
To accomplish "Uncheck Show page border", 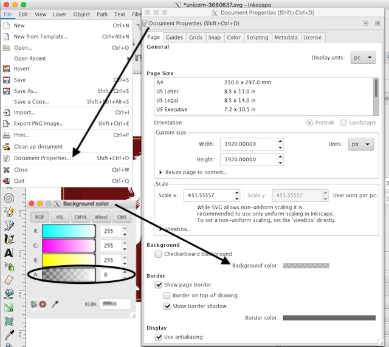I will [x=158, y=285].
